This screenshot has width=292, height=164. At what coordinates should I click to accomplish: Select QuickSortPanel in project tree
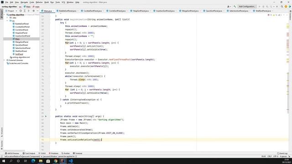pyautogui.click(x=21, y=45)
